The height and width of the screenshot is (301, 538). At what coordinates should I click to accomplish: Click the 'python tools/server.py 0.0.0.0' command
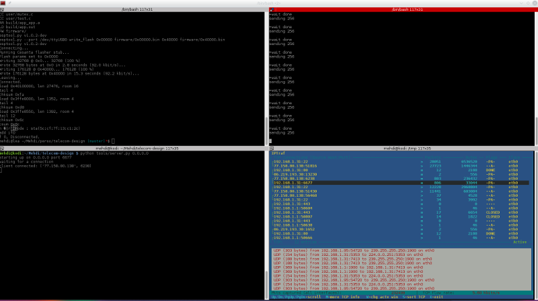[x=114, y=153]
